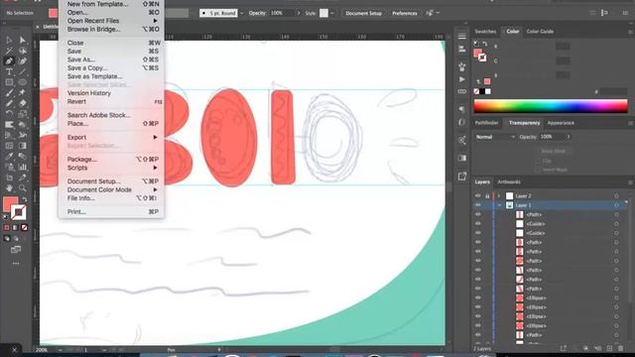Select the Paintbrush tool
Viewport: 635px width, 357px height.
point(9,92)
